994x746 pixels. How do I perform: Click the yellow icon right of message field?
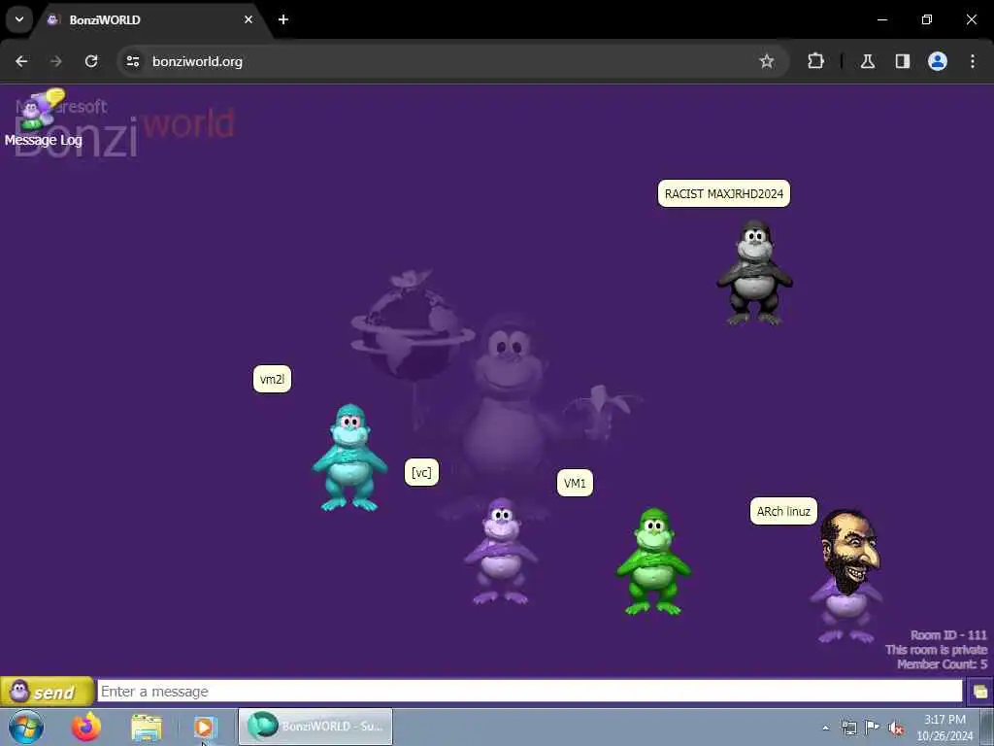(980, 692)
